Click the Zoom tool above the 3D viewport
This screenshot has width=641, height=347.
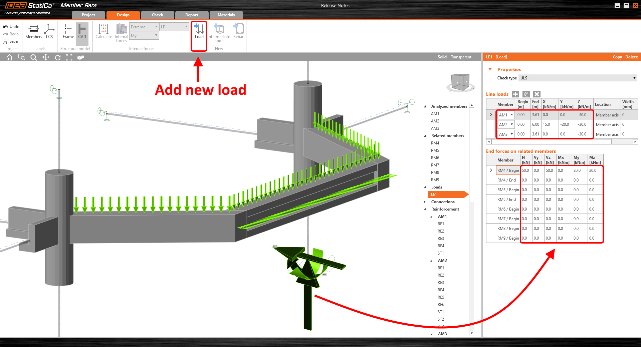tap(33, 57)
